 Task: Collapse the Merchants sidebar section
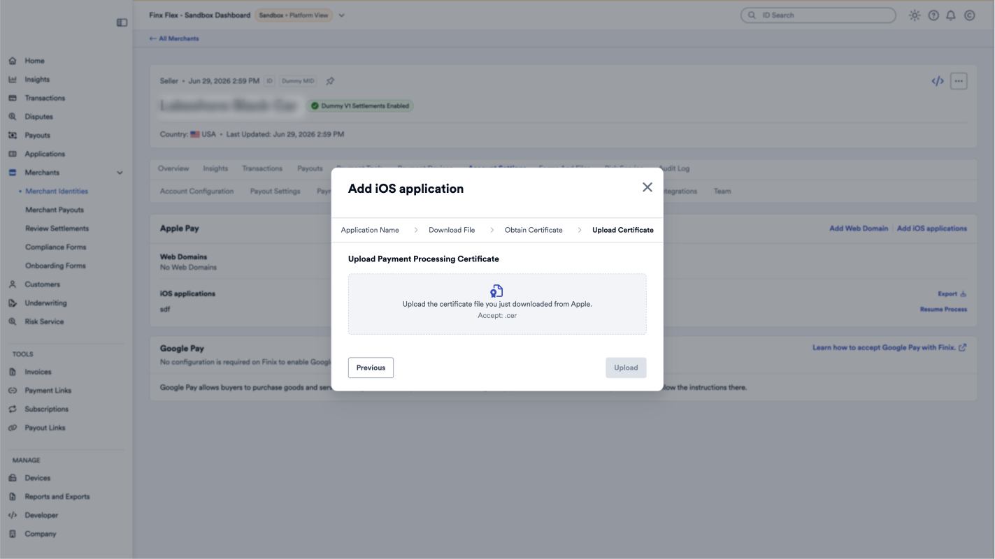120,173
